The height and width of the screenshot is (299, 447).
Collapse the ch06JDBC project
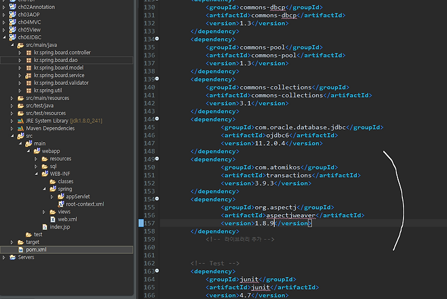coord(4,38)
